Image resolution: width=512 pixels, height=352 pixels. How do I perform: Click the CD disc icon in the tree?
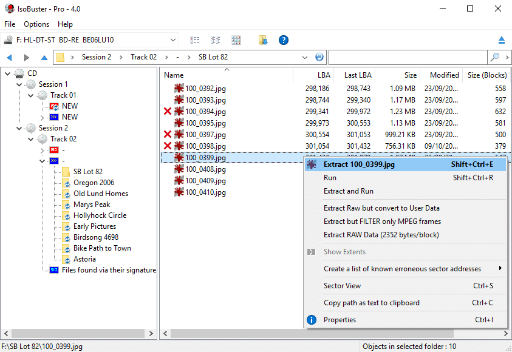click(x=19, y=73)
